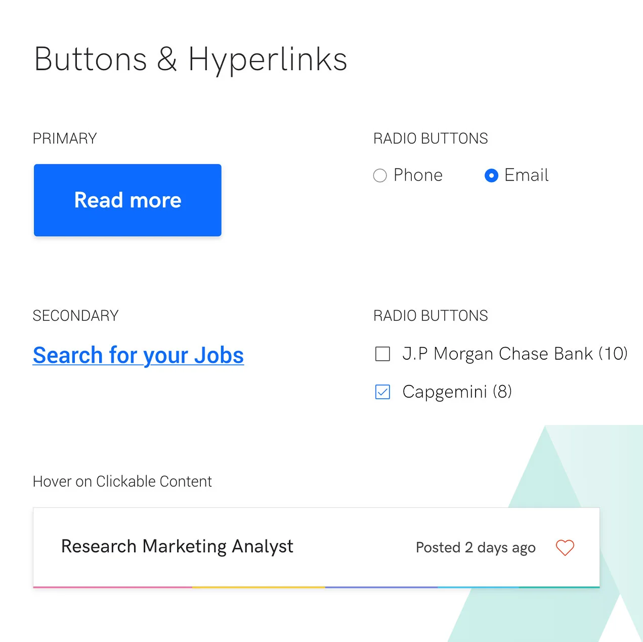
Task: Select the Phone radio button
Action: click(x=379, y=176)
